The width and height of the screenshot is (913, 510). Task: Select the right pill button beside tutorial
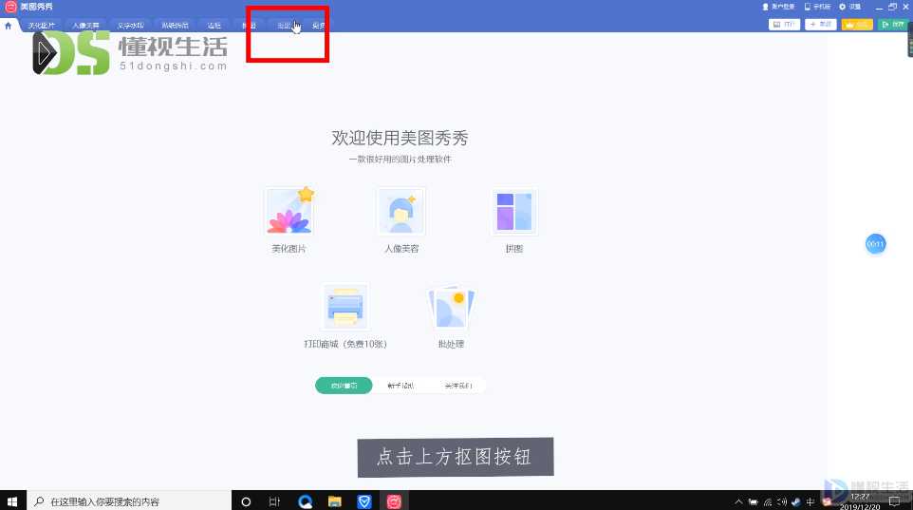coord(458,386)
